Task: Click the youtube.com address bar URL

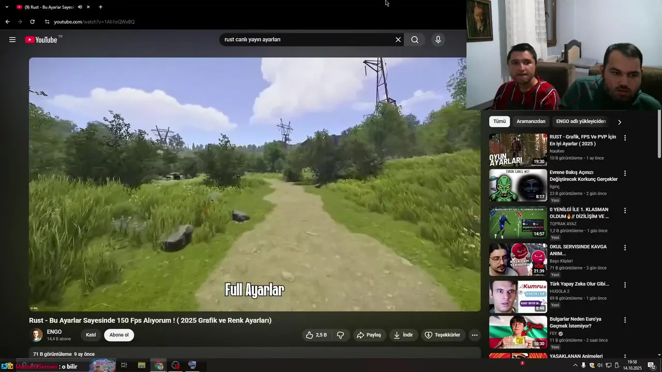Action: [94, 22]
